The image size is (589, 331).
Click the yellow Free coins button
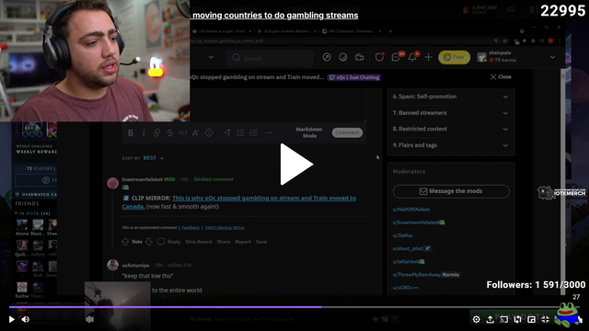click(x=454, y=57)
